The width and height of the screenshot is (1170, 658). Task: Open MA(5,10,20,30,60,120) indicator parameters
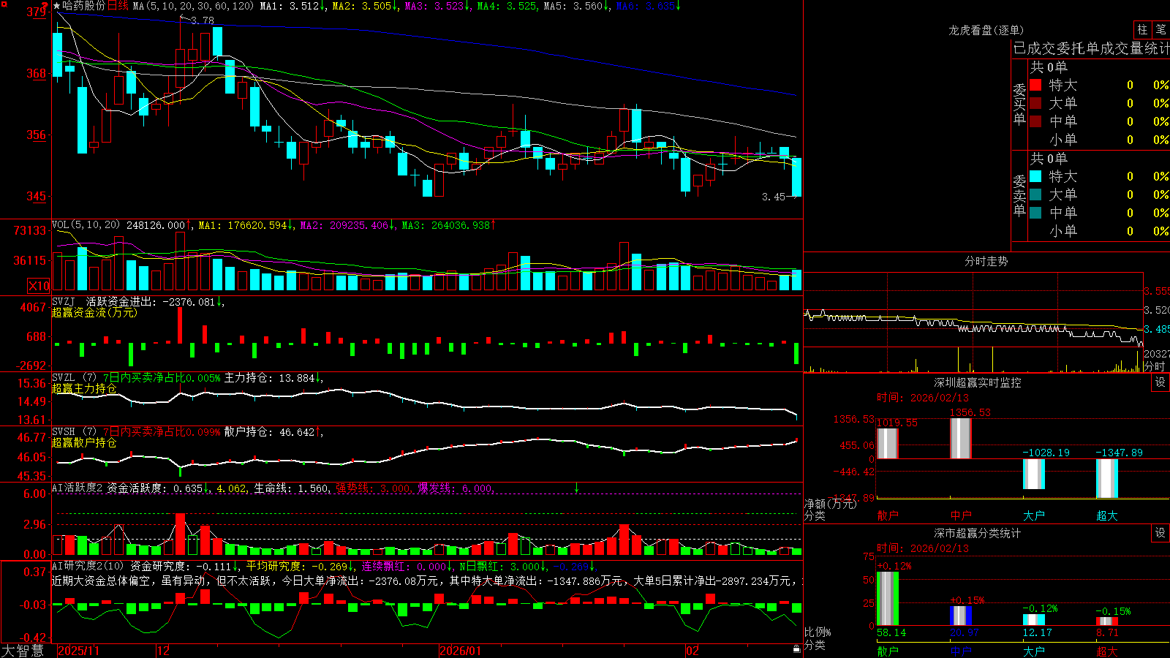[x=193, y=6]
